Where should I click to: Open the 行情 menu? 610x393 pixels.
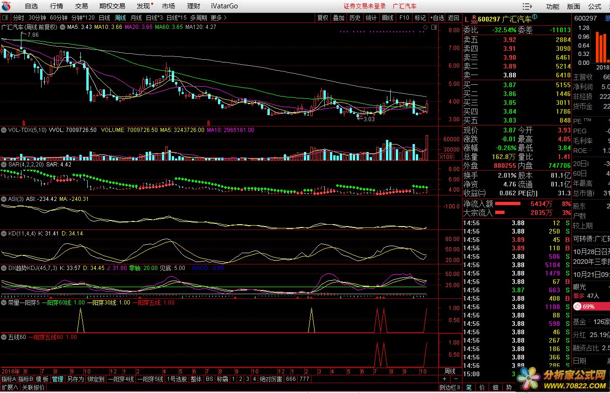tap(56, 6)
